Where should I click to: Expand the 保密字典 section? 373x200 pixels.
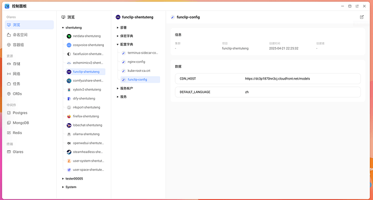point(117,36)
